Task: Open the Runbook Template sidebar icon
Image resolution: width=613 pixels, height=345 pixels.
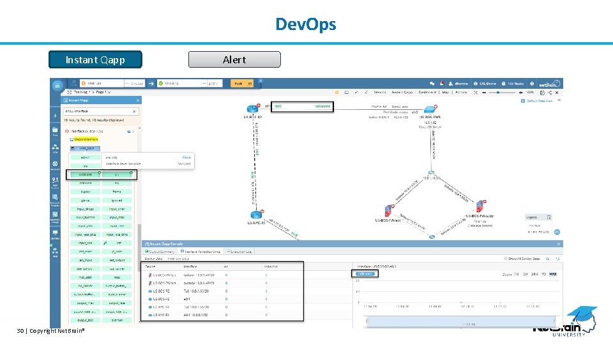Action: 55,198
